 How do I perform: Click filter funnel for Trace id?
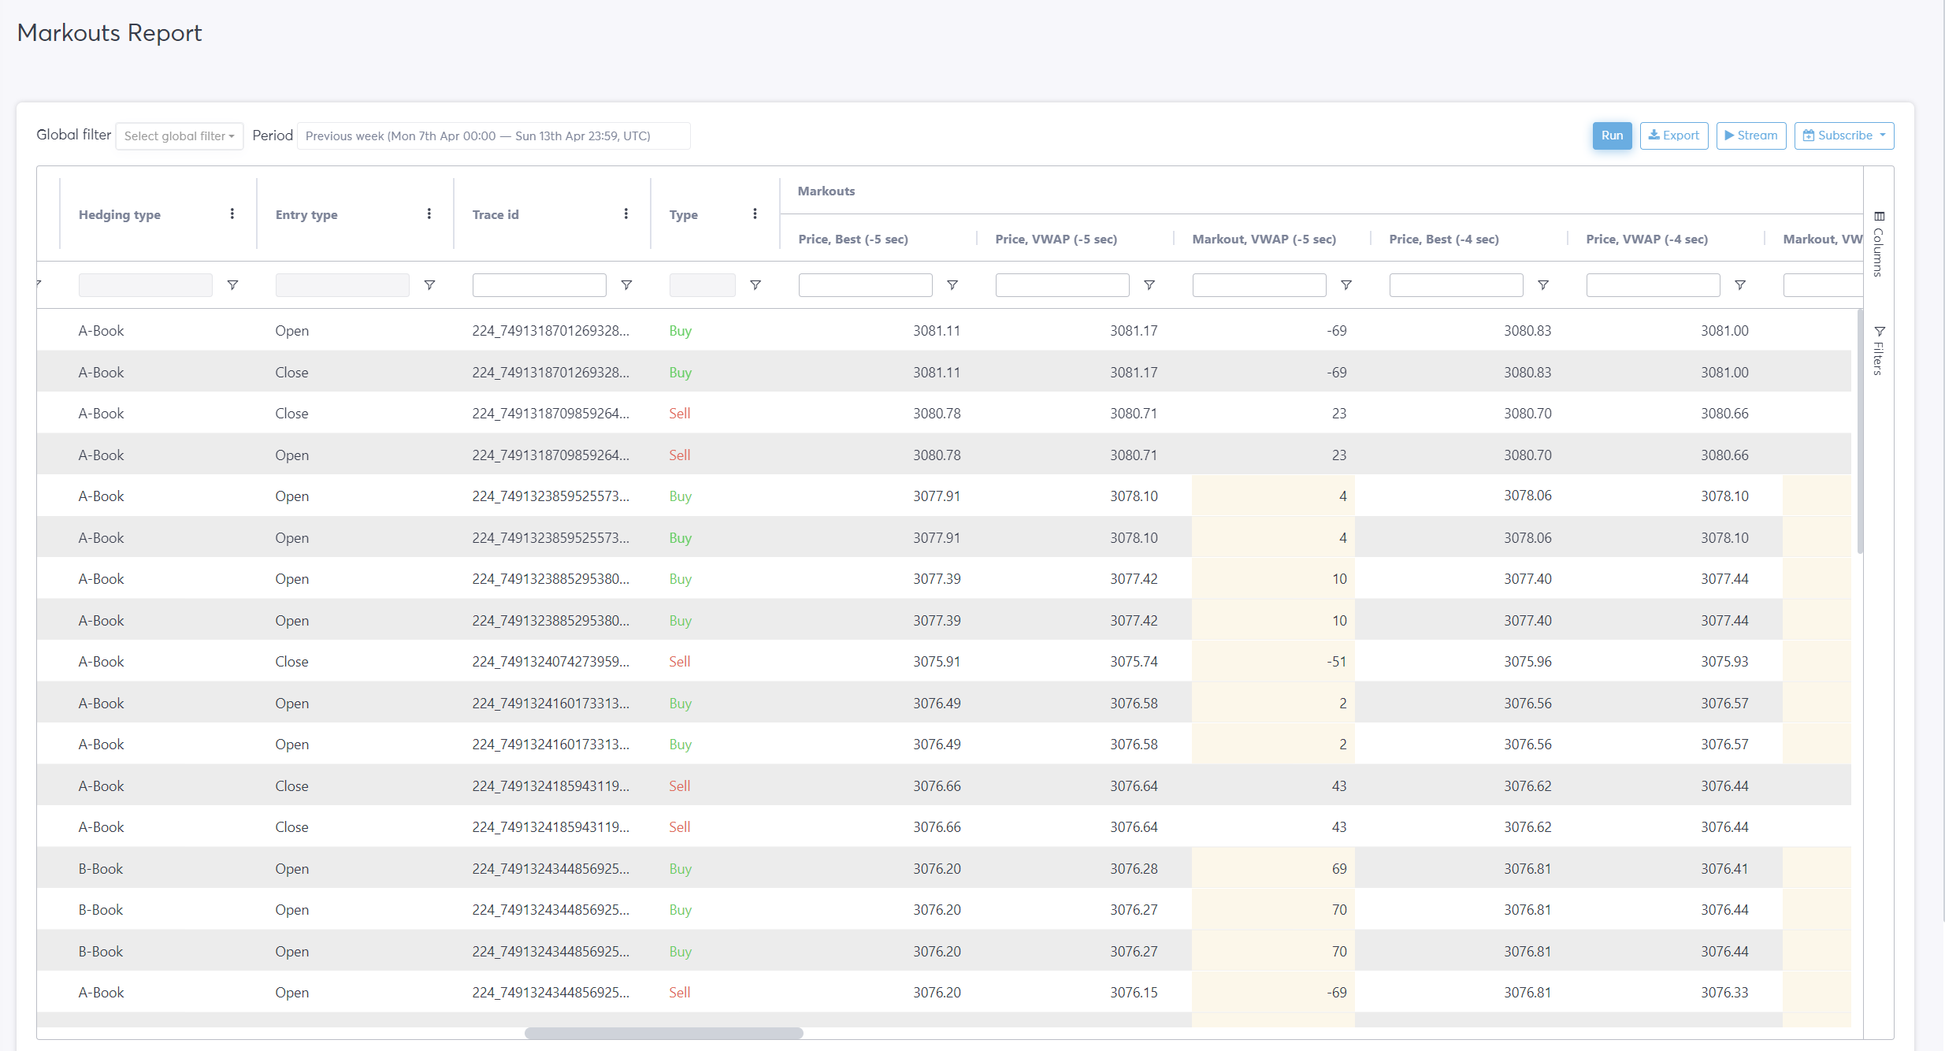(626, 285)
